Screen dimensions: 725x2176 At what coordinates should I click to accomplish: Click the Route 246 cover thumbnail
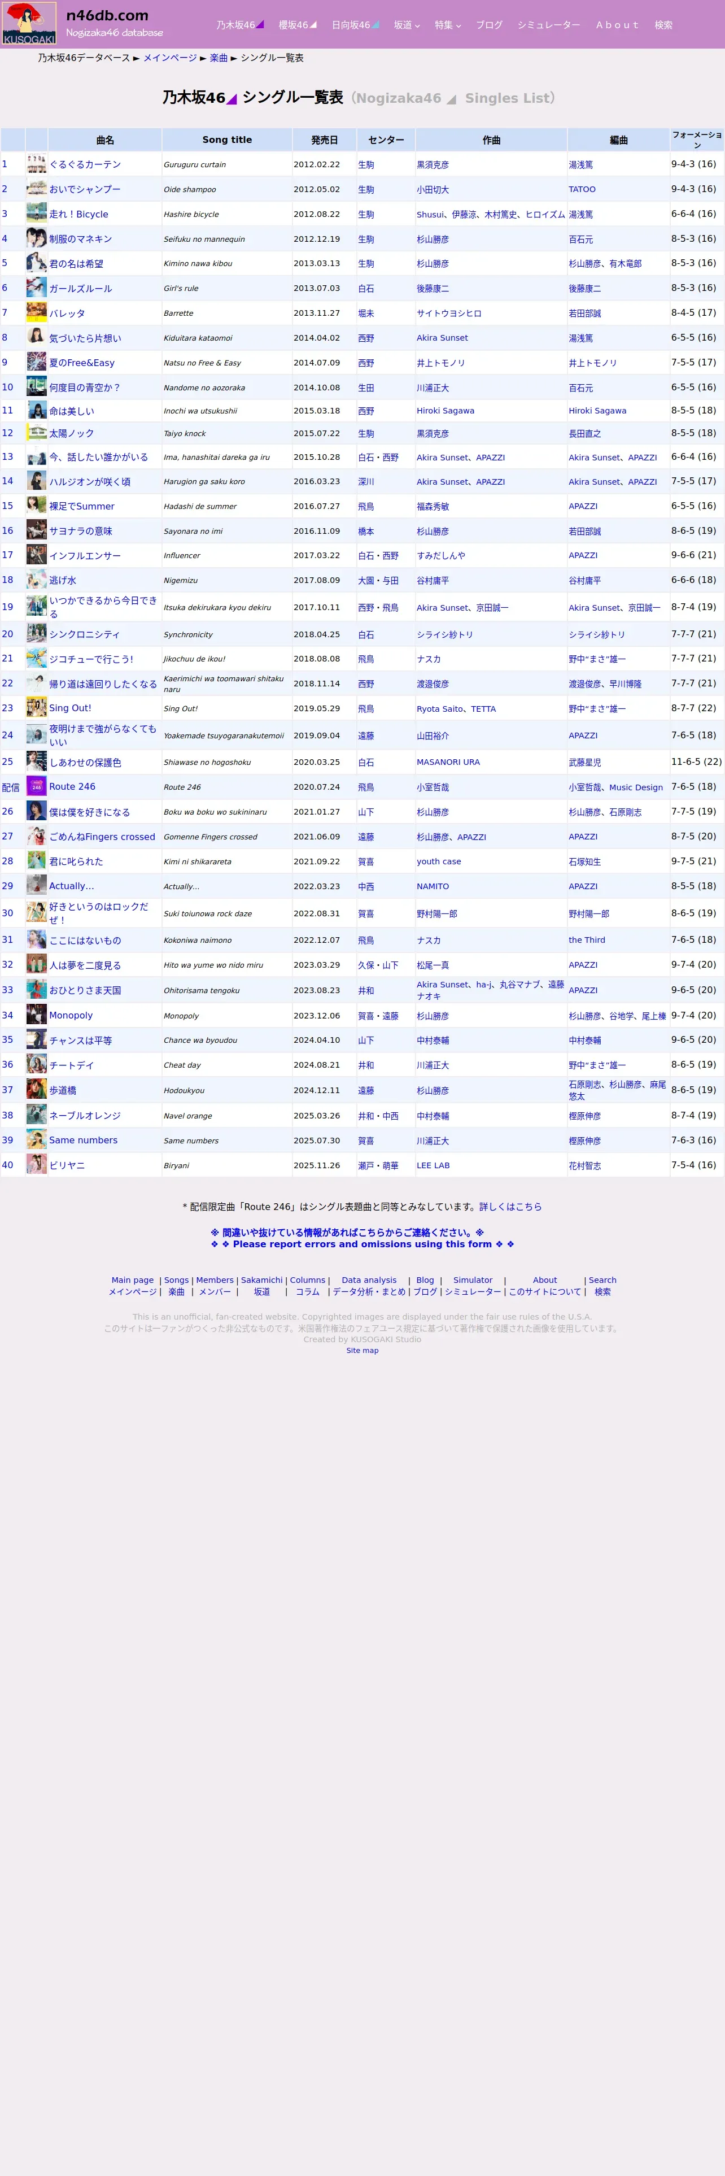(36, 786)
